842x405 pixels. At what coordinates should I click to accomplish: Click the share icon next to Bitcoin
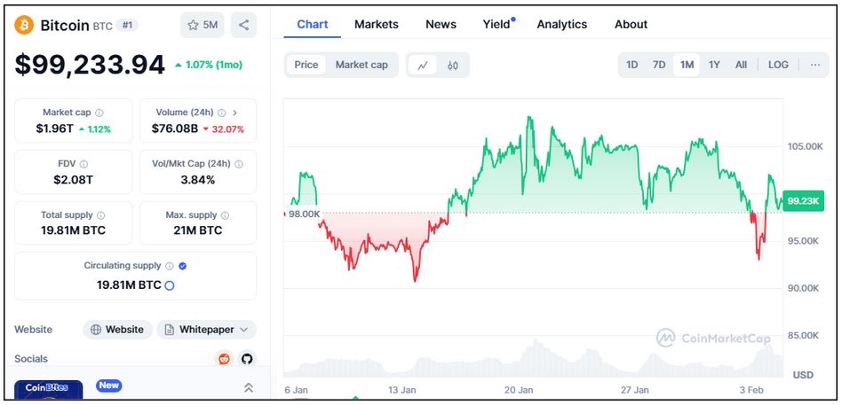click(243, 25)
